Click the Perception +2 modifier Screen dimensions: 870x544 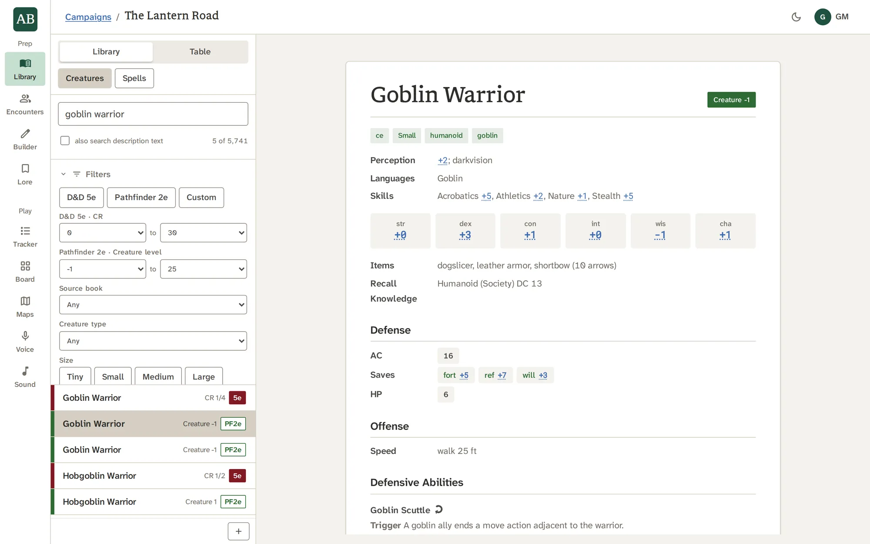(x=442, y=161)
